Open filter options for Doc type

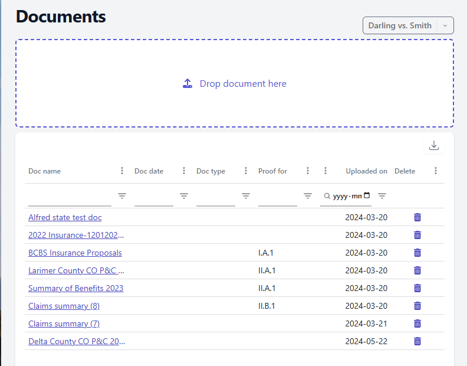point(246,196)
